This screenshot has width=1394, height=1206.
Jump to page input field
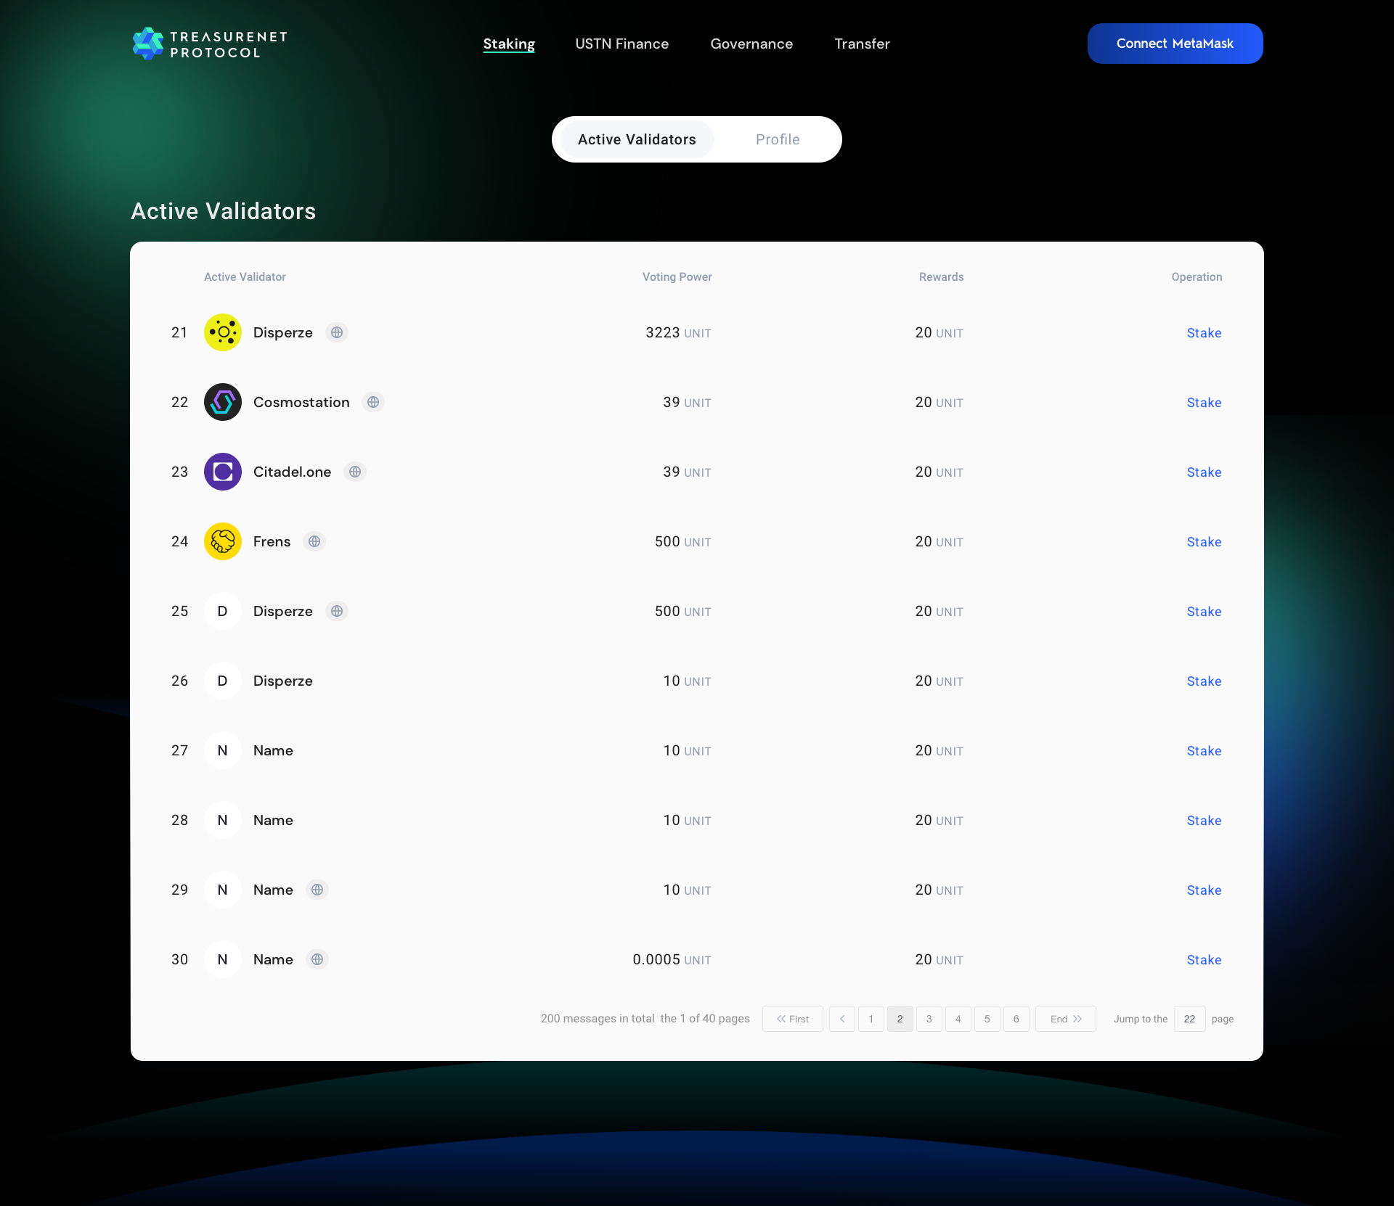1189,1017
